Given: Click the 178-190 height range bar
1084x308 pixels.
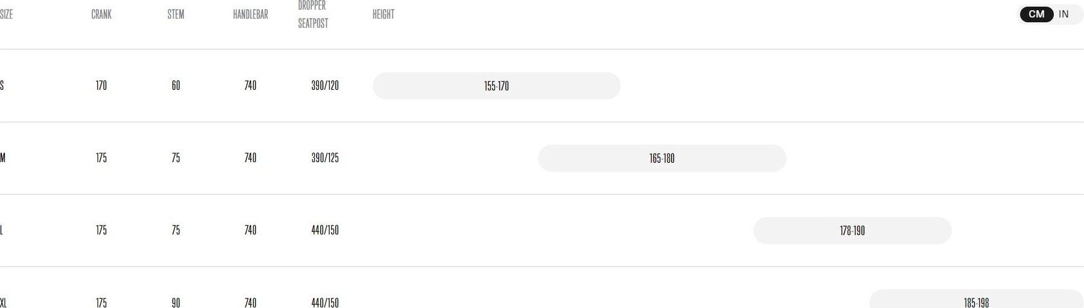Looking at the screenshot, I should coord(852,231).
